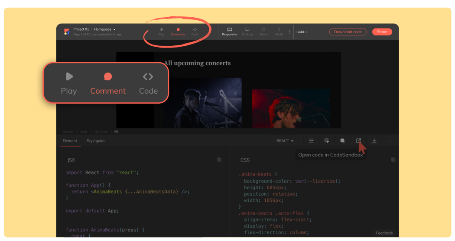Open the REACT framework dropdown
Screen dimensions: 455x241
click(x=285, y=141)
